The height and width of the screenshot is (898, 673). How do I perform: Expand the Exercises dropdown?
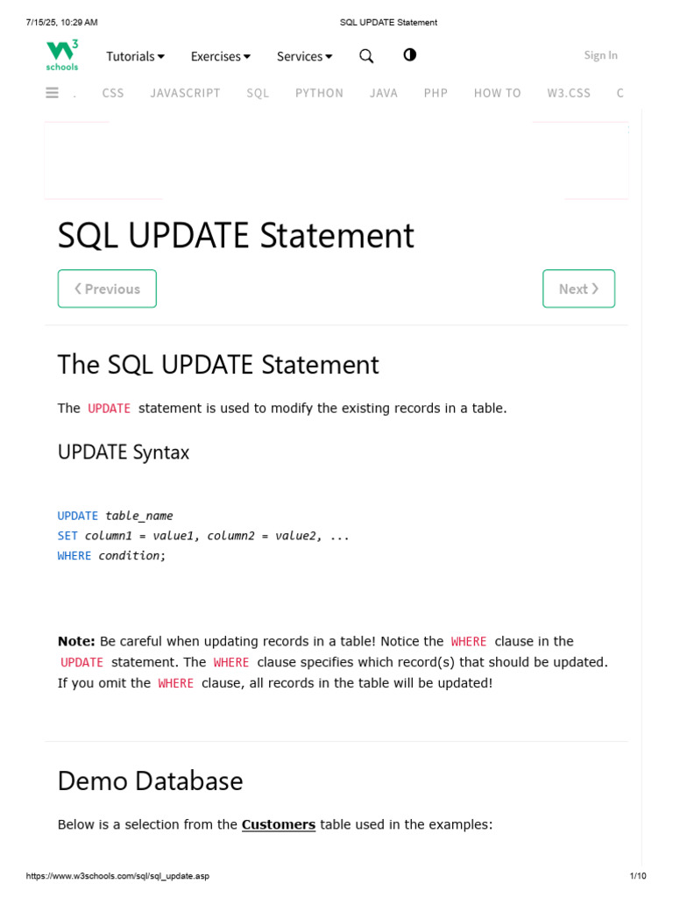[220, 56]
